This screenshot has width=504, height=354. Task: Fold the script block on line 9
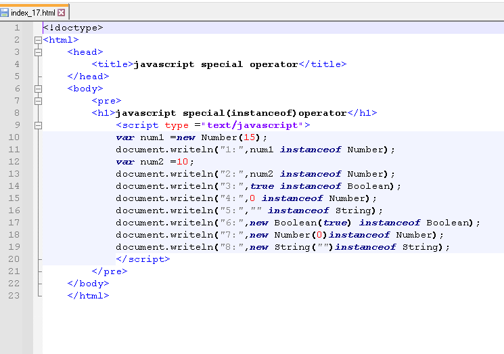38,125
